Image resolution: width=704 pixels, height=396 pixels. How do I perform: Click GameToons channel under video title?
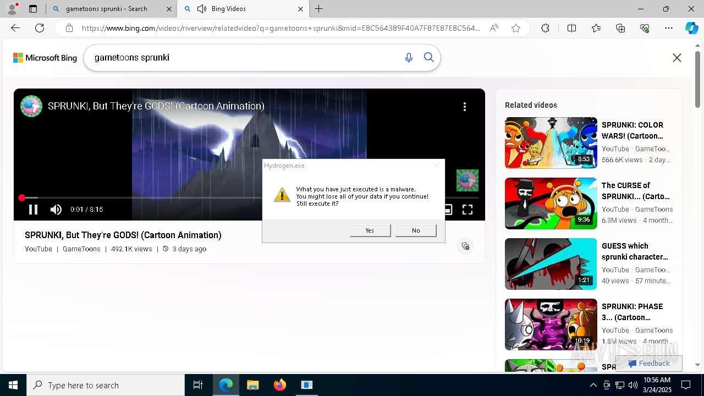(81, 249)
